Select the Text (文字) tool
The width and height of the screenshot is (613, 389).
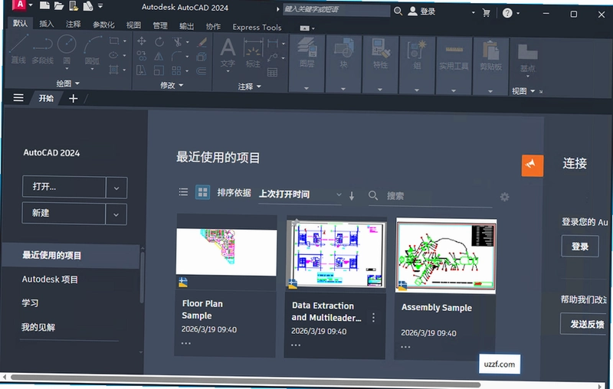coord(228,53)
